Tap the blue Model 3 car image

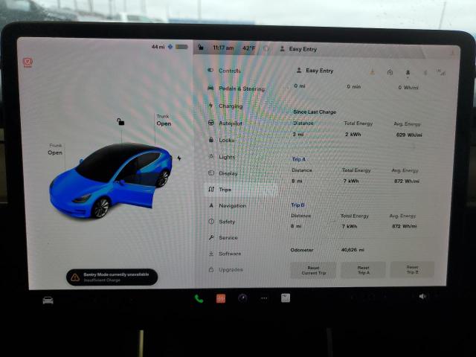pos(111,180)
